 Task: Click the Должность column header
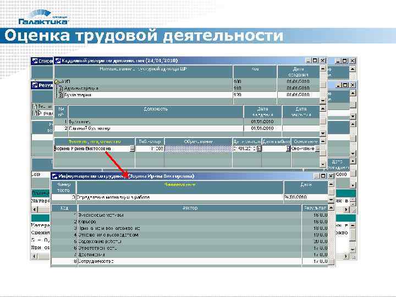click(156, 112)
